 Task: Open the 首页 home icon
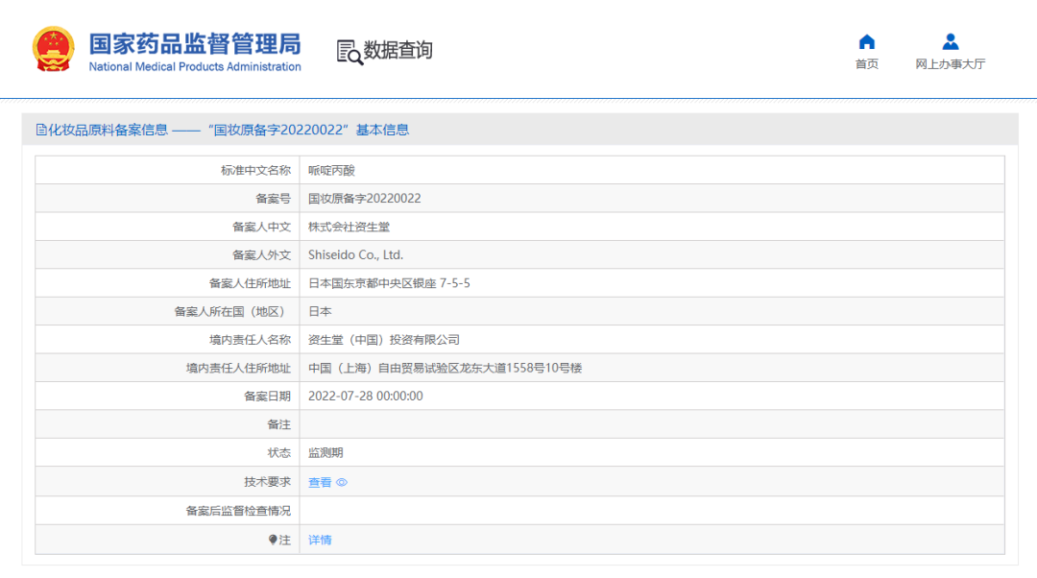coord(866,42)
